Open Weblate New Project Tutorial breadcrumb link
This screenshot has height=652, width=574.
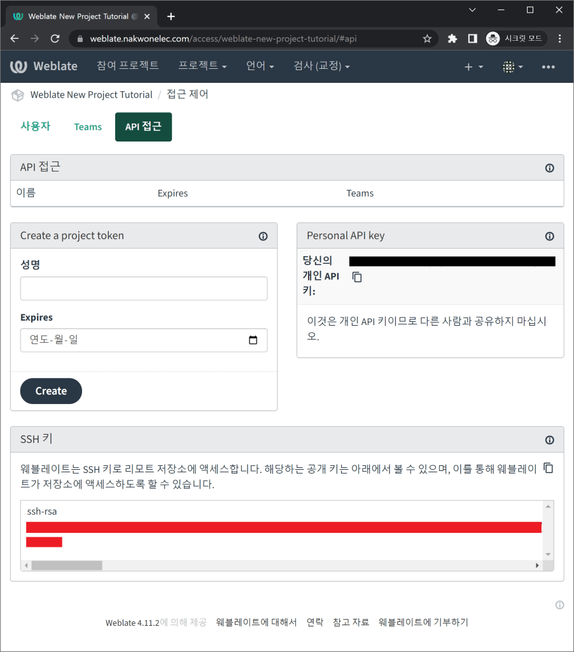91,95
